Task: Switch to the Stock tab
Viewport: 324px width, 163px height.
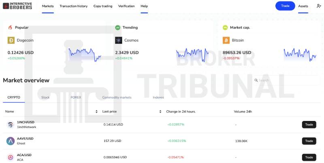Action: click(x=45, y=97)
